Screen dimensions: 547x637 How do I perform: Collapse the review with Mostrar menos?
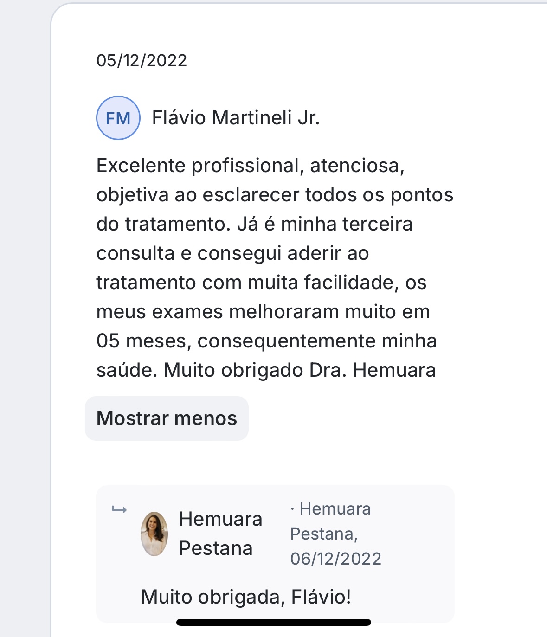[x=167, y=418]
